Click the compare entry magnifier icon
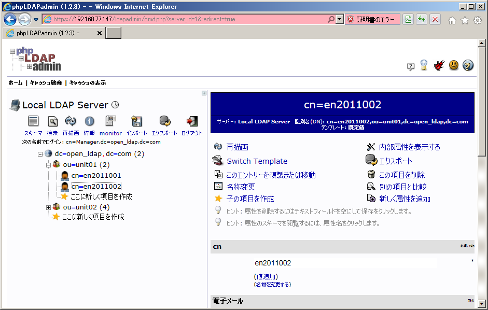Screen dimensions: 488x310 point(371,186)
